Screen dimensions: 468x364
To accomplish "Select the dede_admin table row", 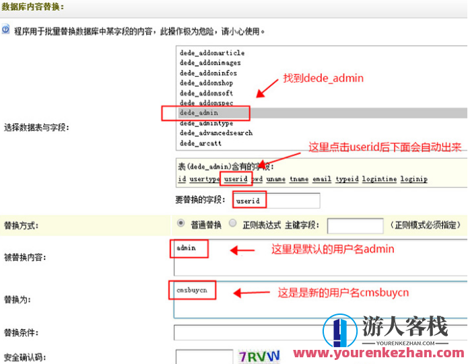I will pos(323,113).
